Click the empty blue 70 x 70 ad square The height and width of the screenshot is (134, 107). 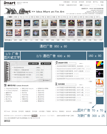(100, 100)
